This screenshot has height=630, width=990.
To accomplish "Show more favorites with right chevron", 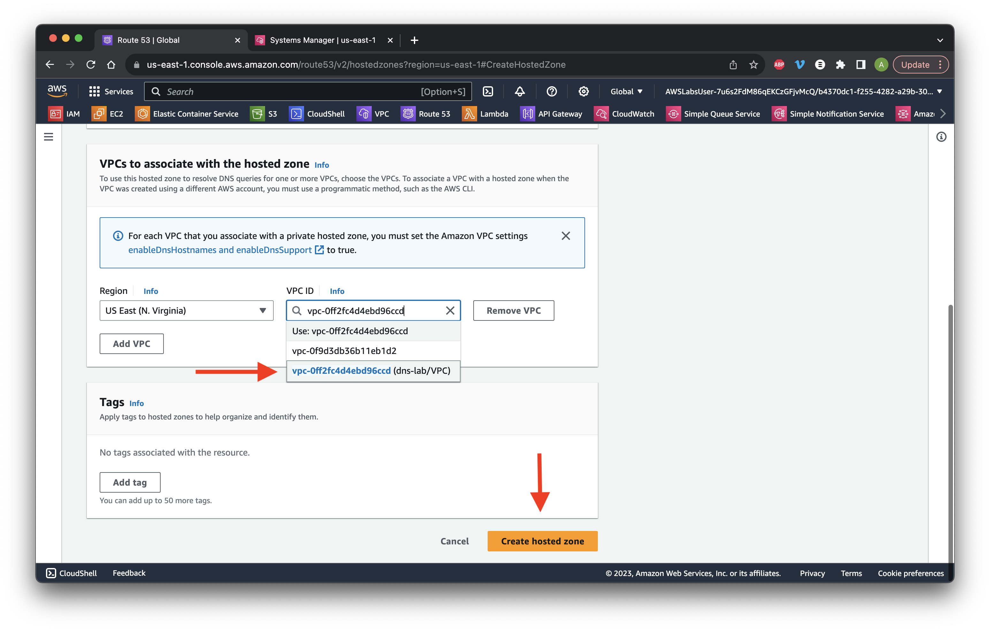I will (x=943, y=114).
